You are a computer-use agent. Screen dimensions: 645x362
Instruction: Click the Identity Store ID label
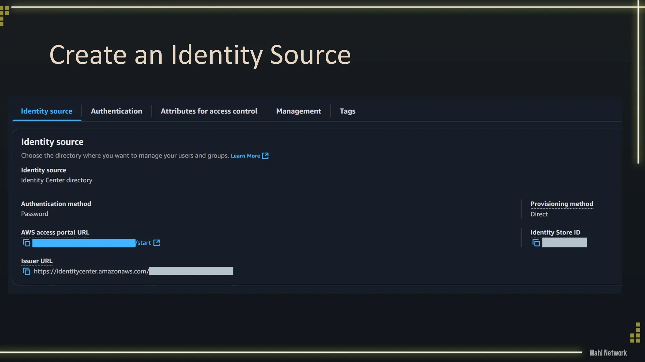click(x=555, y=233)
